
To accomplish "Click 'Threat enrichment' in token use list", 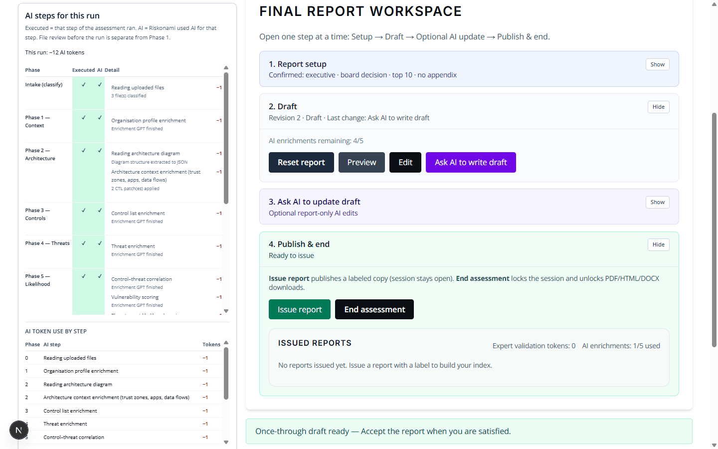I will pyautogui.click(x=65, y=424).
